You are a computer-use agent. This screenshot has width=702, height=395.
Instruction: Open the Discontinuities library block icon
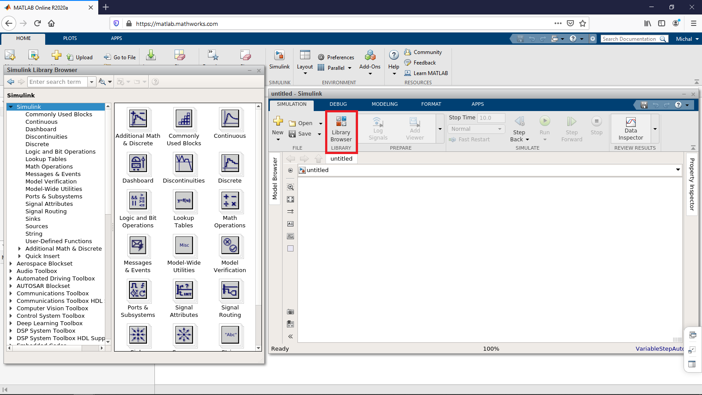[x=184, y=163]
